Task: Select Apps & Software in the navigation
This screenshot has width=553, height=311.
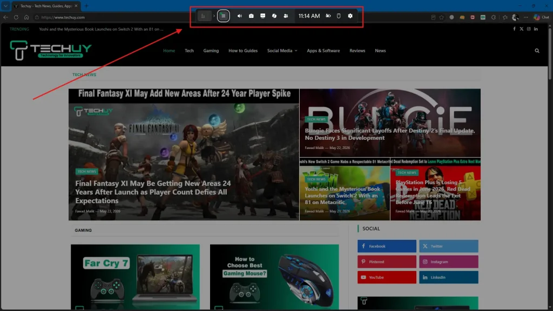Action: click(323, 51)
